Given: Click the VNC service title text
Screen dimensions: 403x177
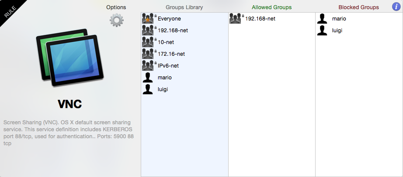Looking at the screenshot, I should pyautogui.click(x=70, y=104).
